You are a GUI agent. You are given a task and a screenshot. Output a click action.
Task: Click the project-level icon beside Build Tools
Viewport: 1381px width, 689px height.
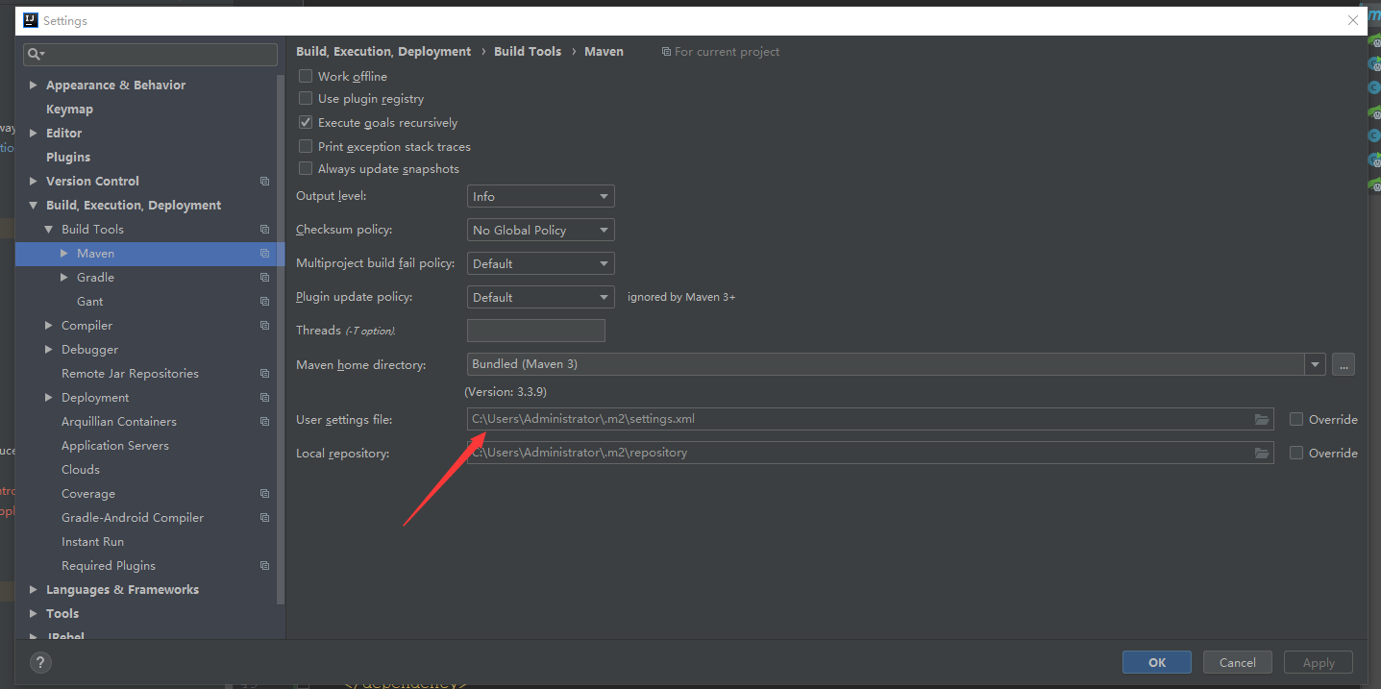point(264,230)
